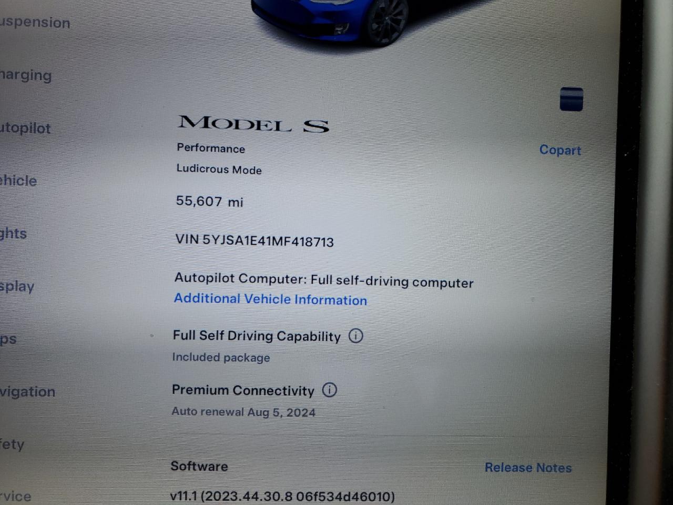Open the Charging settings menu
The height and width of the screenshot is (505, 673).
coord(26,75)
